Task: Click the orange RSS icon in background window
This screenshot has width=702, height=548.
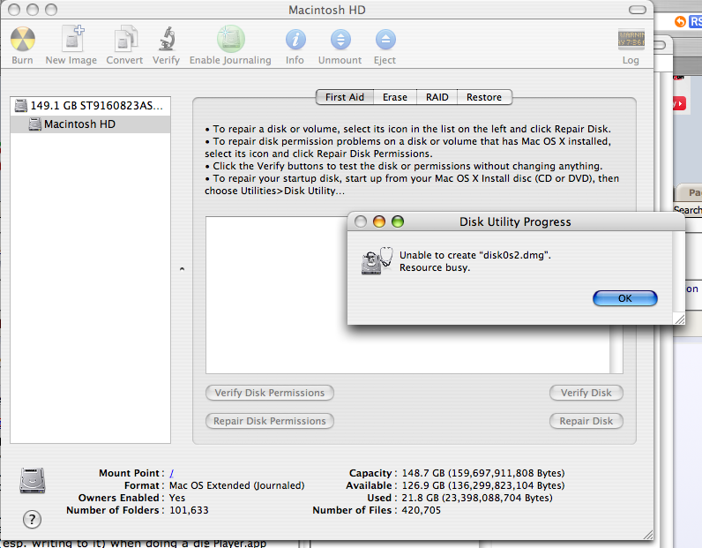Action: pyautogui.click(x=680, y=21)
